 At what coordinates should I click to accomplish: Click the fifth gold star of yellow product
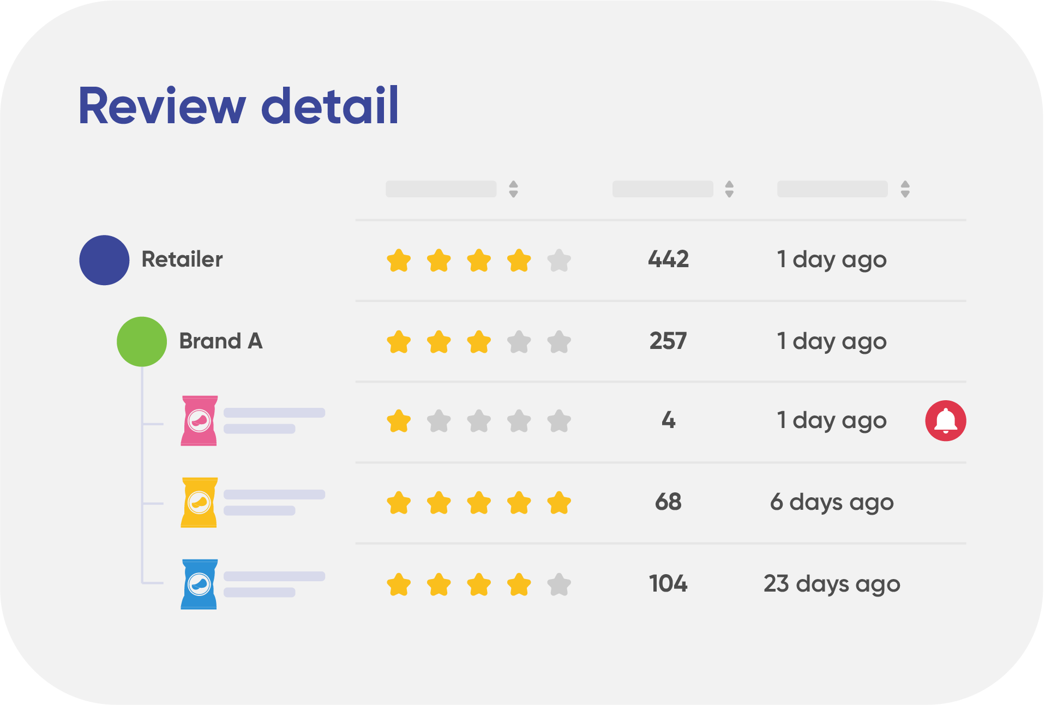[559, 503]
